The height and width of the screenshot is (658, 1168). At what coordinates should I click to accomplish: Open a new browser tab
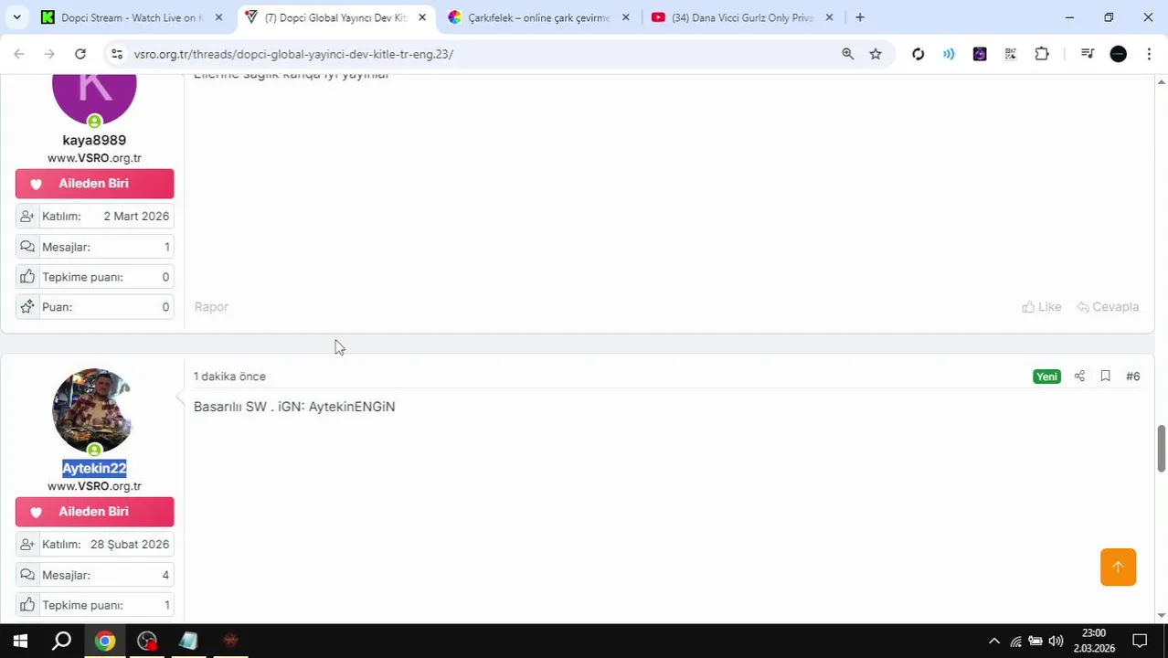[859, 17]
